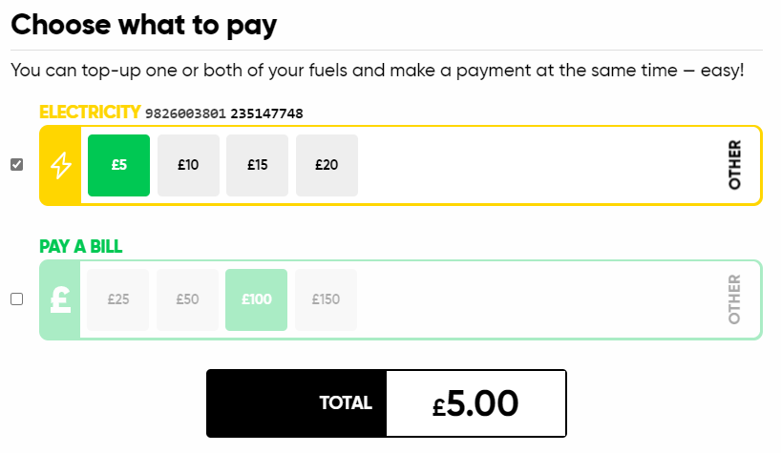Click the yellow lightning bolt electricity icon

(61, 165)
